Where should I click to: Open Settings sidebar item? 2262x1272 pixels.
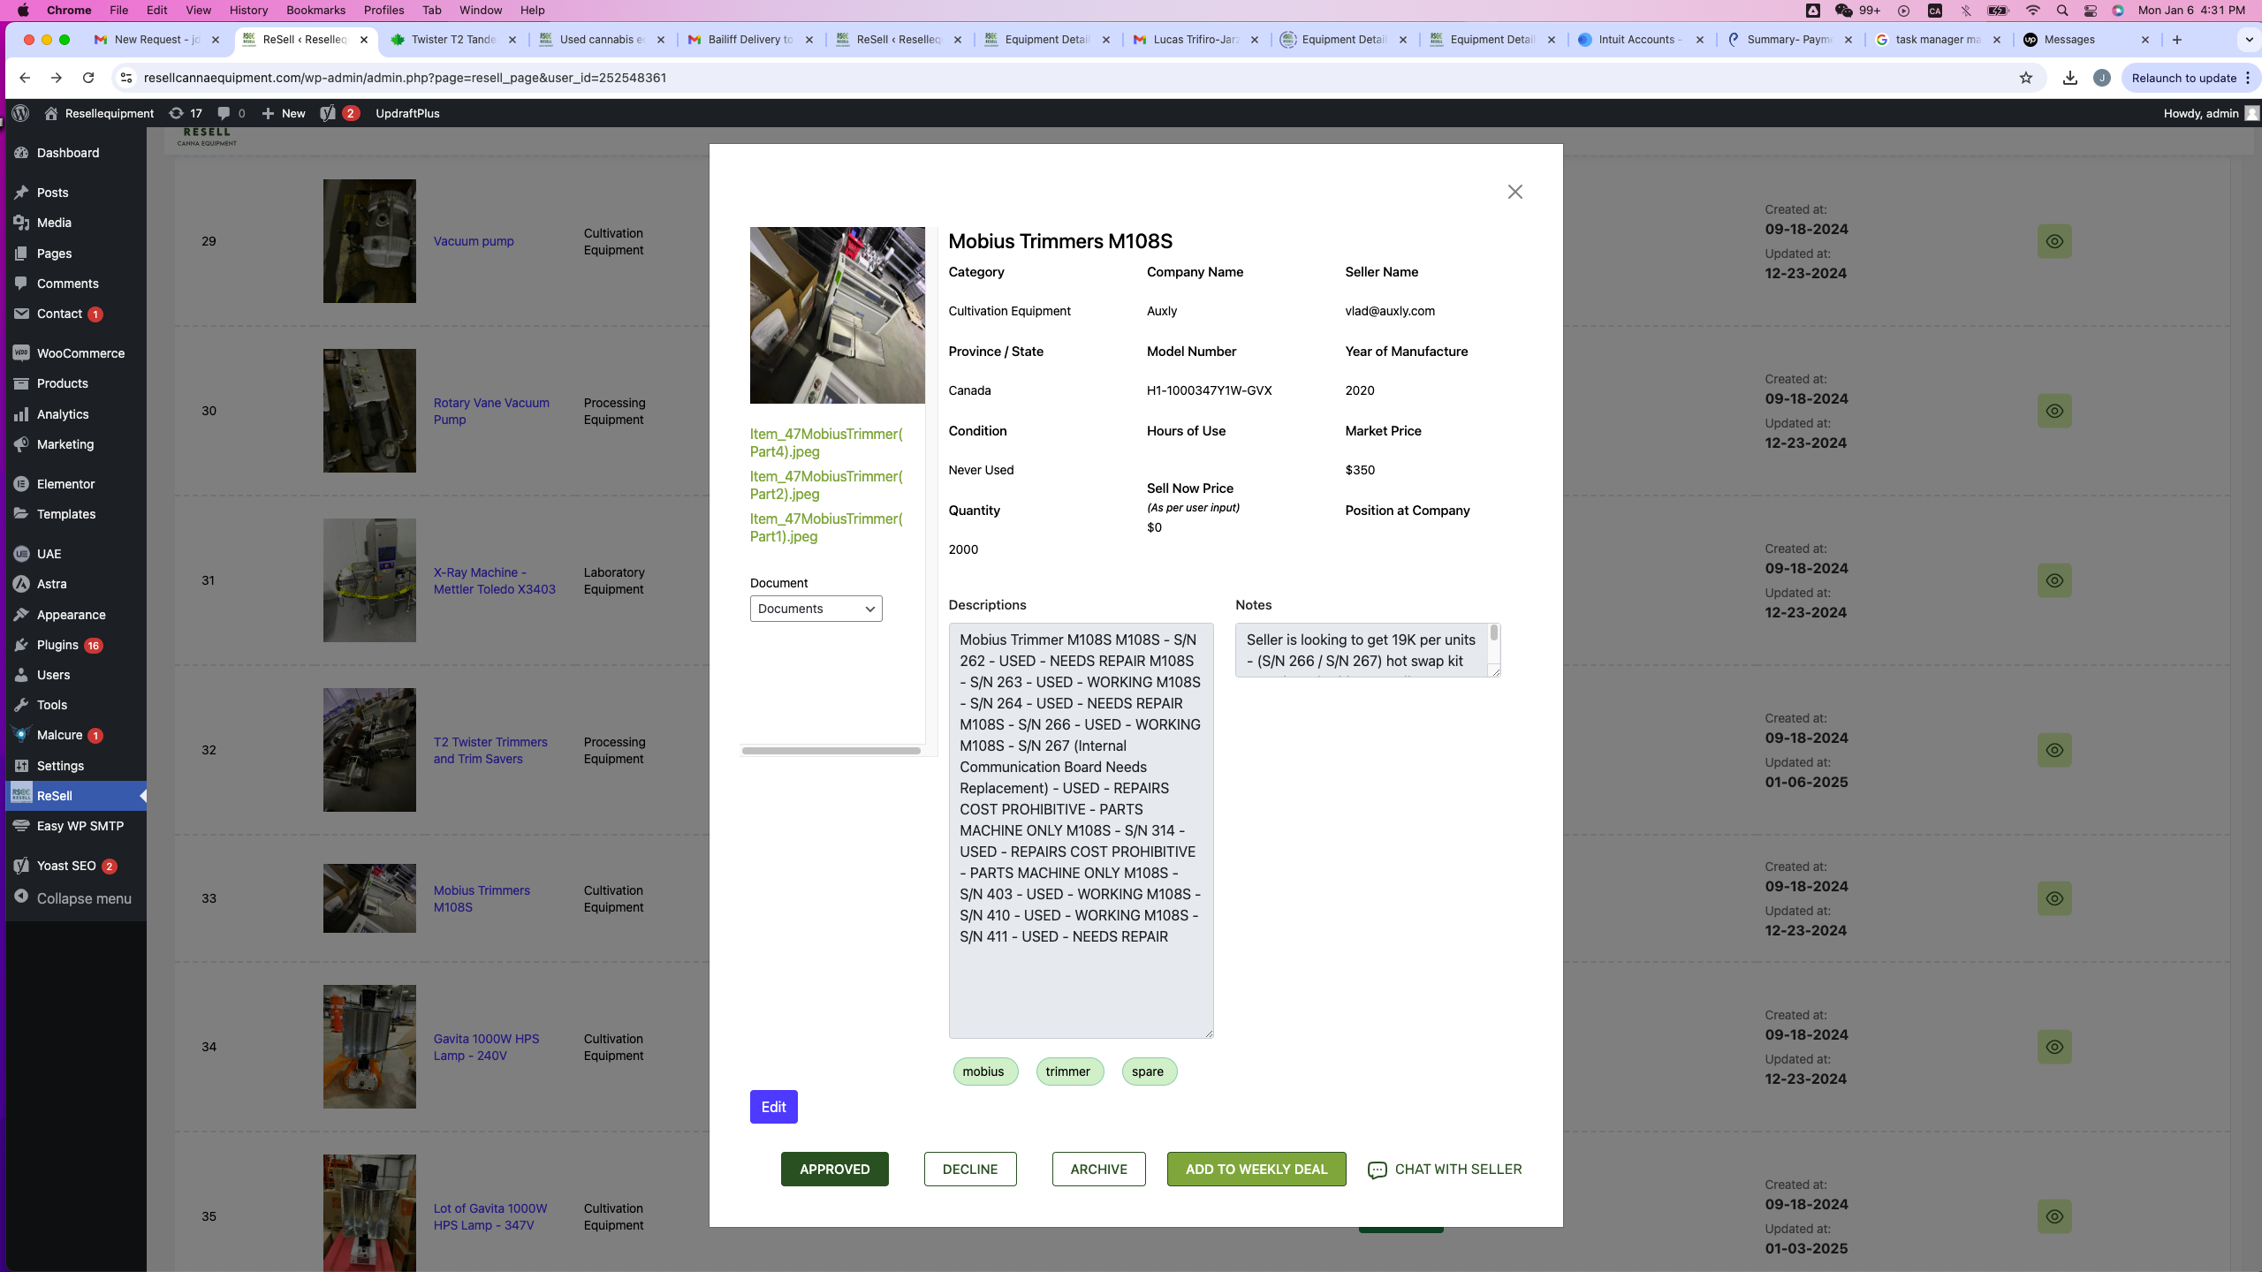click(60, 766)
